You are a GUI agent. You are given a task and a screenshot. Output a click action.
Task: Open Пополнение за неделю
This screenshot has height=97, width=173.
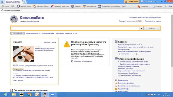click(153, 21)
